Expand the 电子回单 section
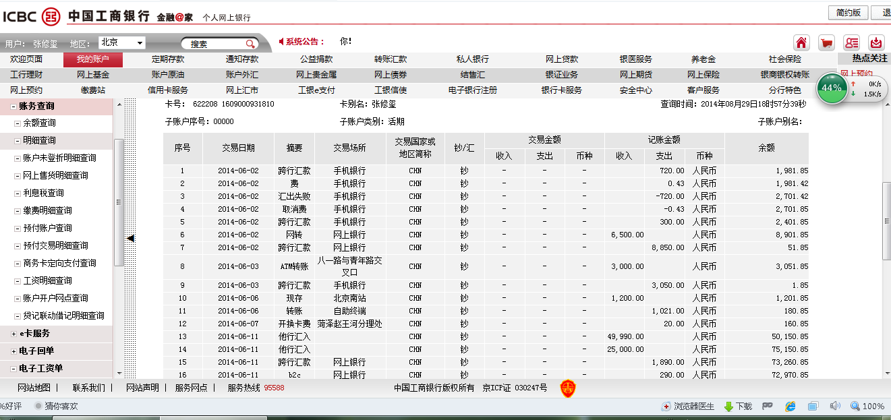Image resolution: width=891 pixels, height=420 pixels. pos(14,351)
